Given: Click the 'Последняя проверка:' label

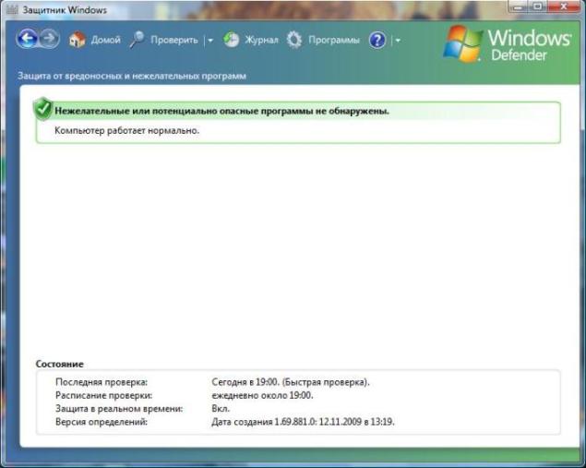Looking at the screenshot, I should 102,382.
